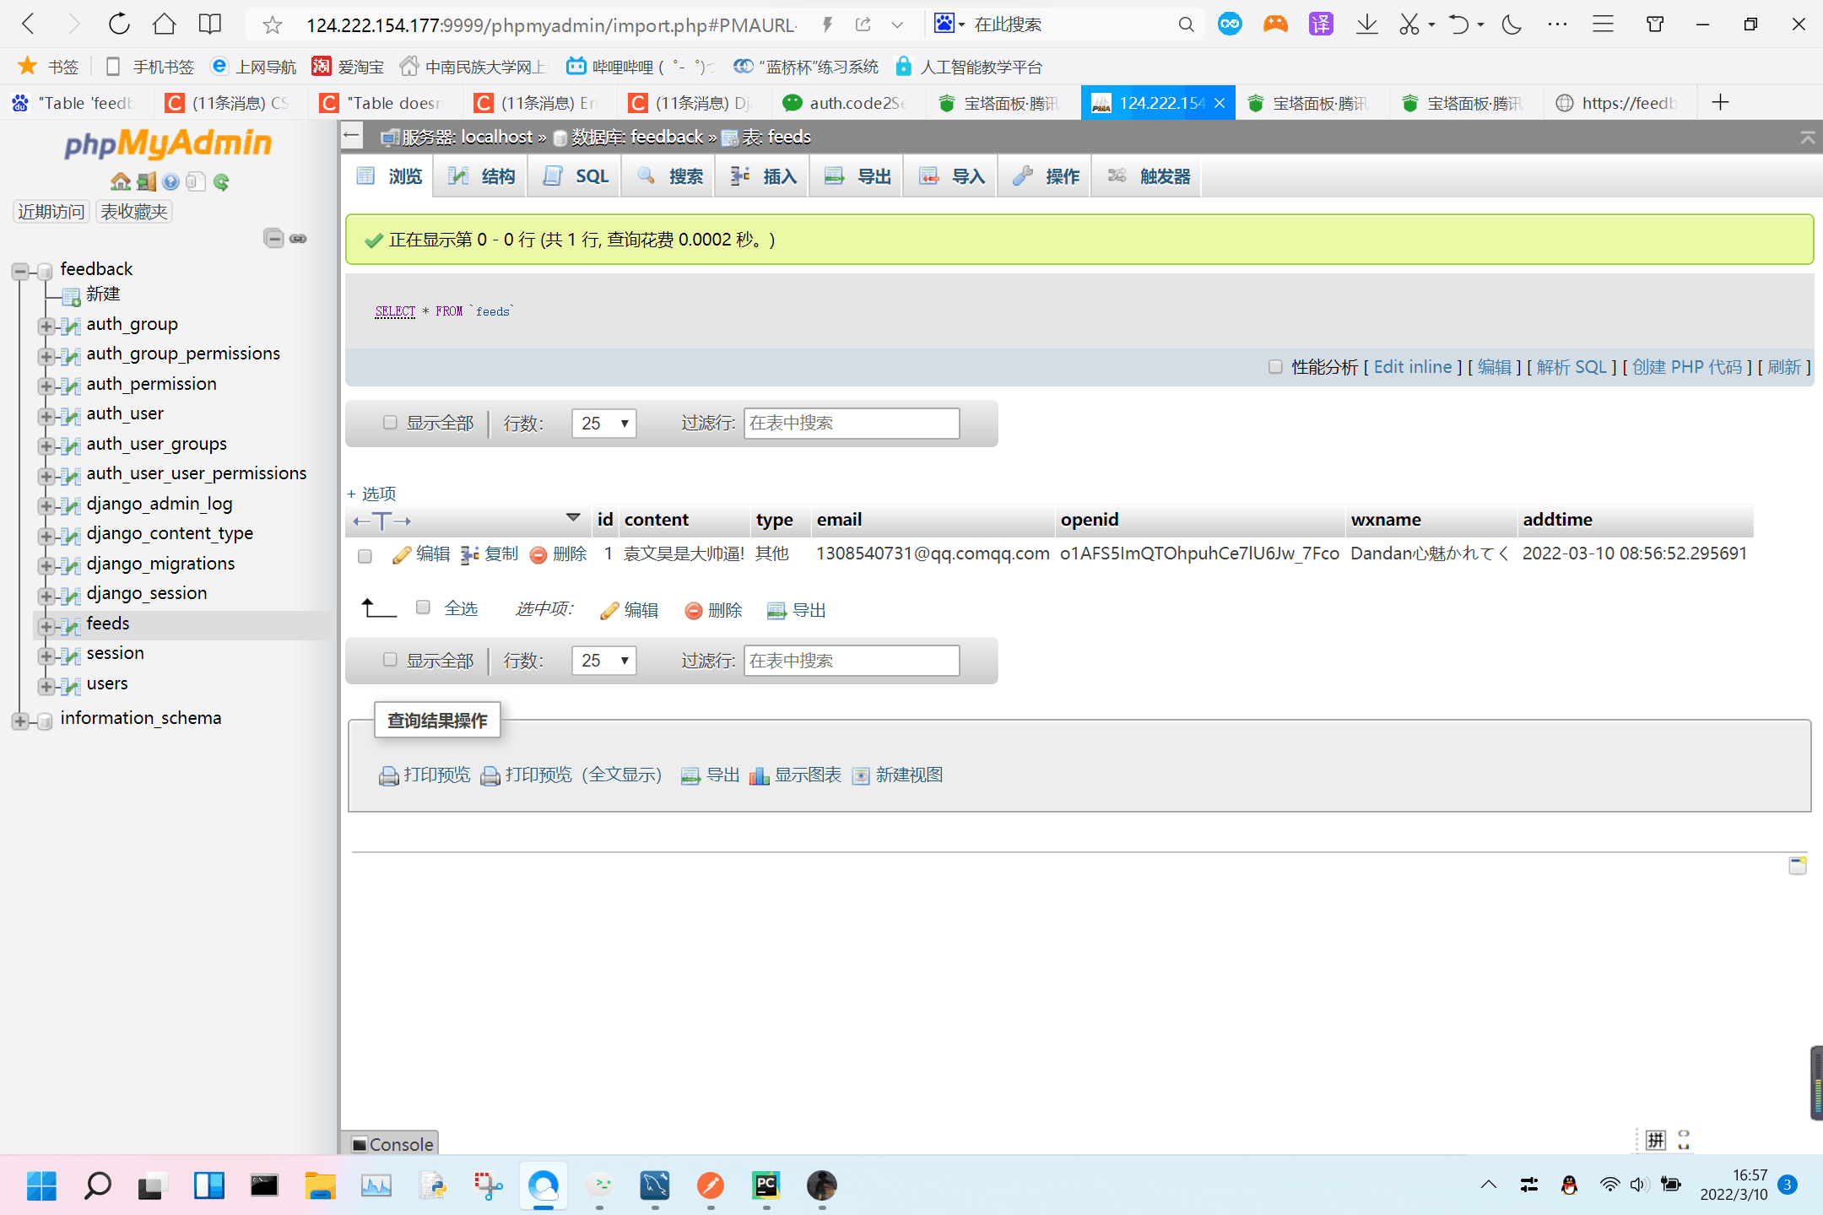The image size is (1823, 1215).
Task: Click the create view icon
Action: click(861, 775)
